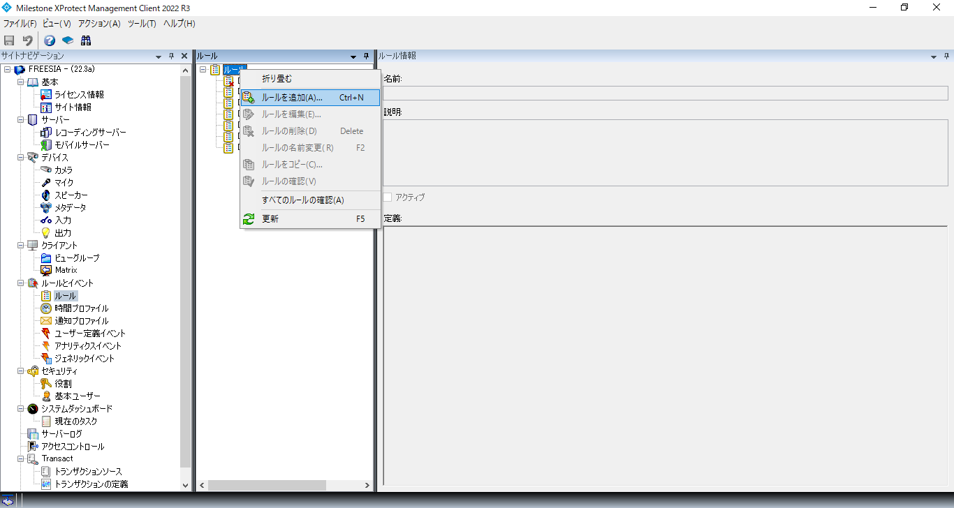Image resolution: width=954 pixels, height=508 pixels.
Task: Open the ヘルプ(H) menu
Action: pyautogui.click(x=179, y=23)
